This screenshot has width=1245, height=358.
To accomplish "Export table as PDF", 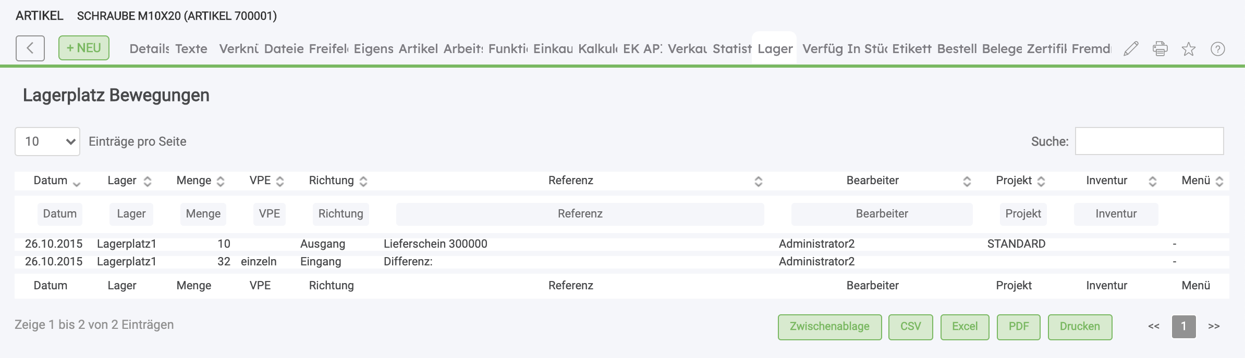I will (1018, 327).
